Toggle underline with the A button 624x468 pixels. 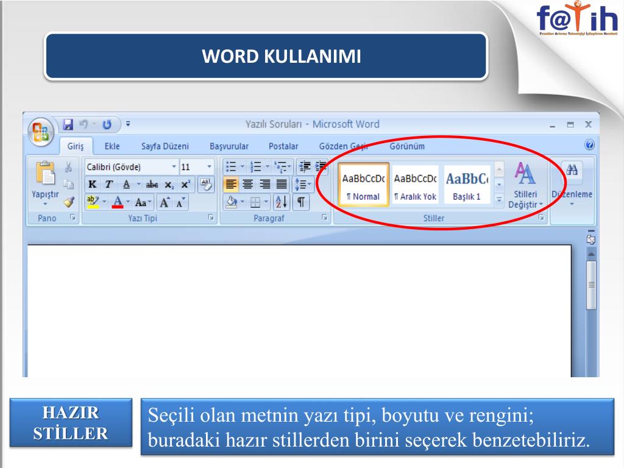click(x=127, y=185)
